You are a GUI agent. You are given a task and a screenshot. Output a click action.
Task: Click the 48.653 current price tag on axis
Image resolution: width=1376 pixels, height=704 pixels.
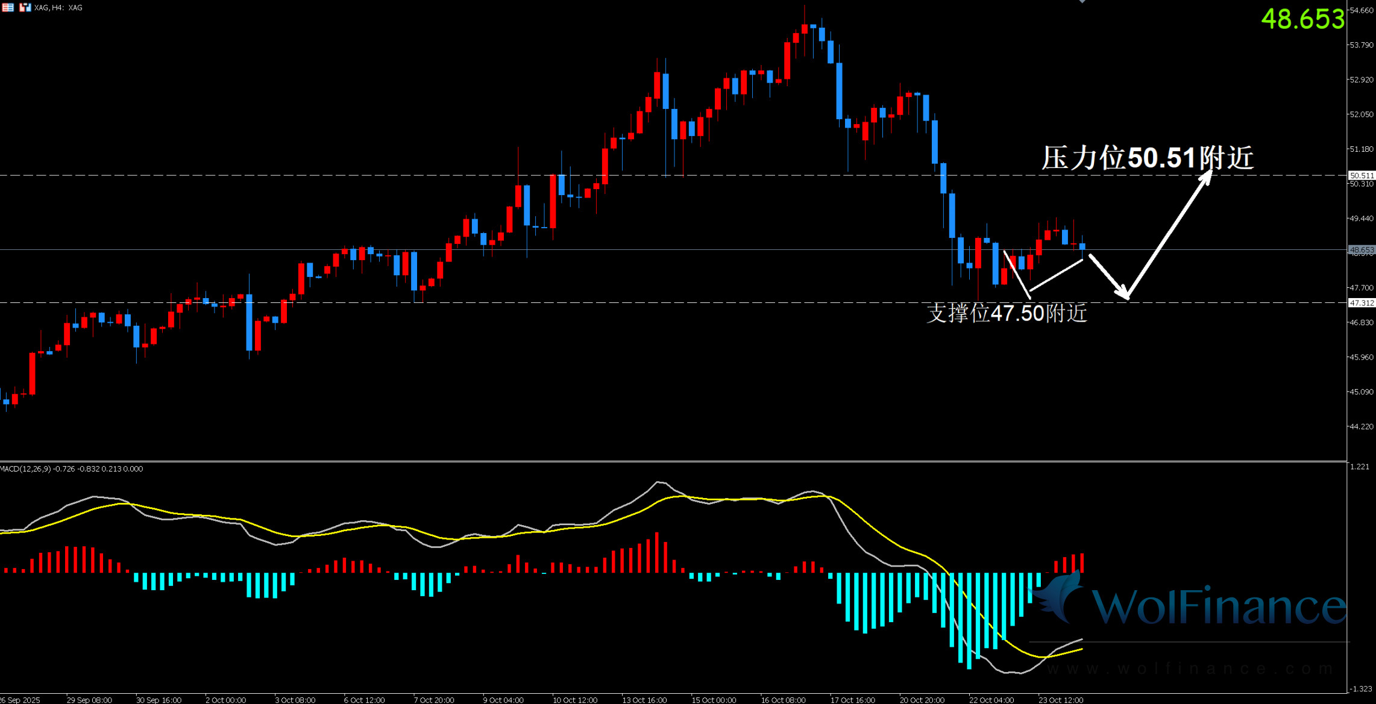1361,249
